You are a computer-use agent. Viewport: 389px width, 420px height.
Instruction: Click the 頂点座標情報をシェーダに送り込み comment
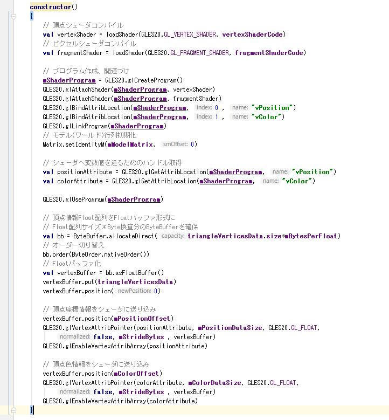99,309
